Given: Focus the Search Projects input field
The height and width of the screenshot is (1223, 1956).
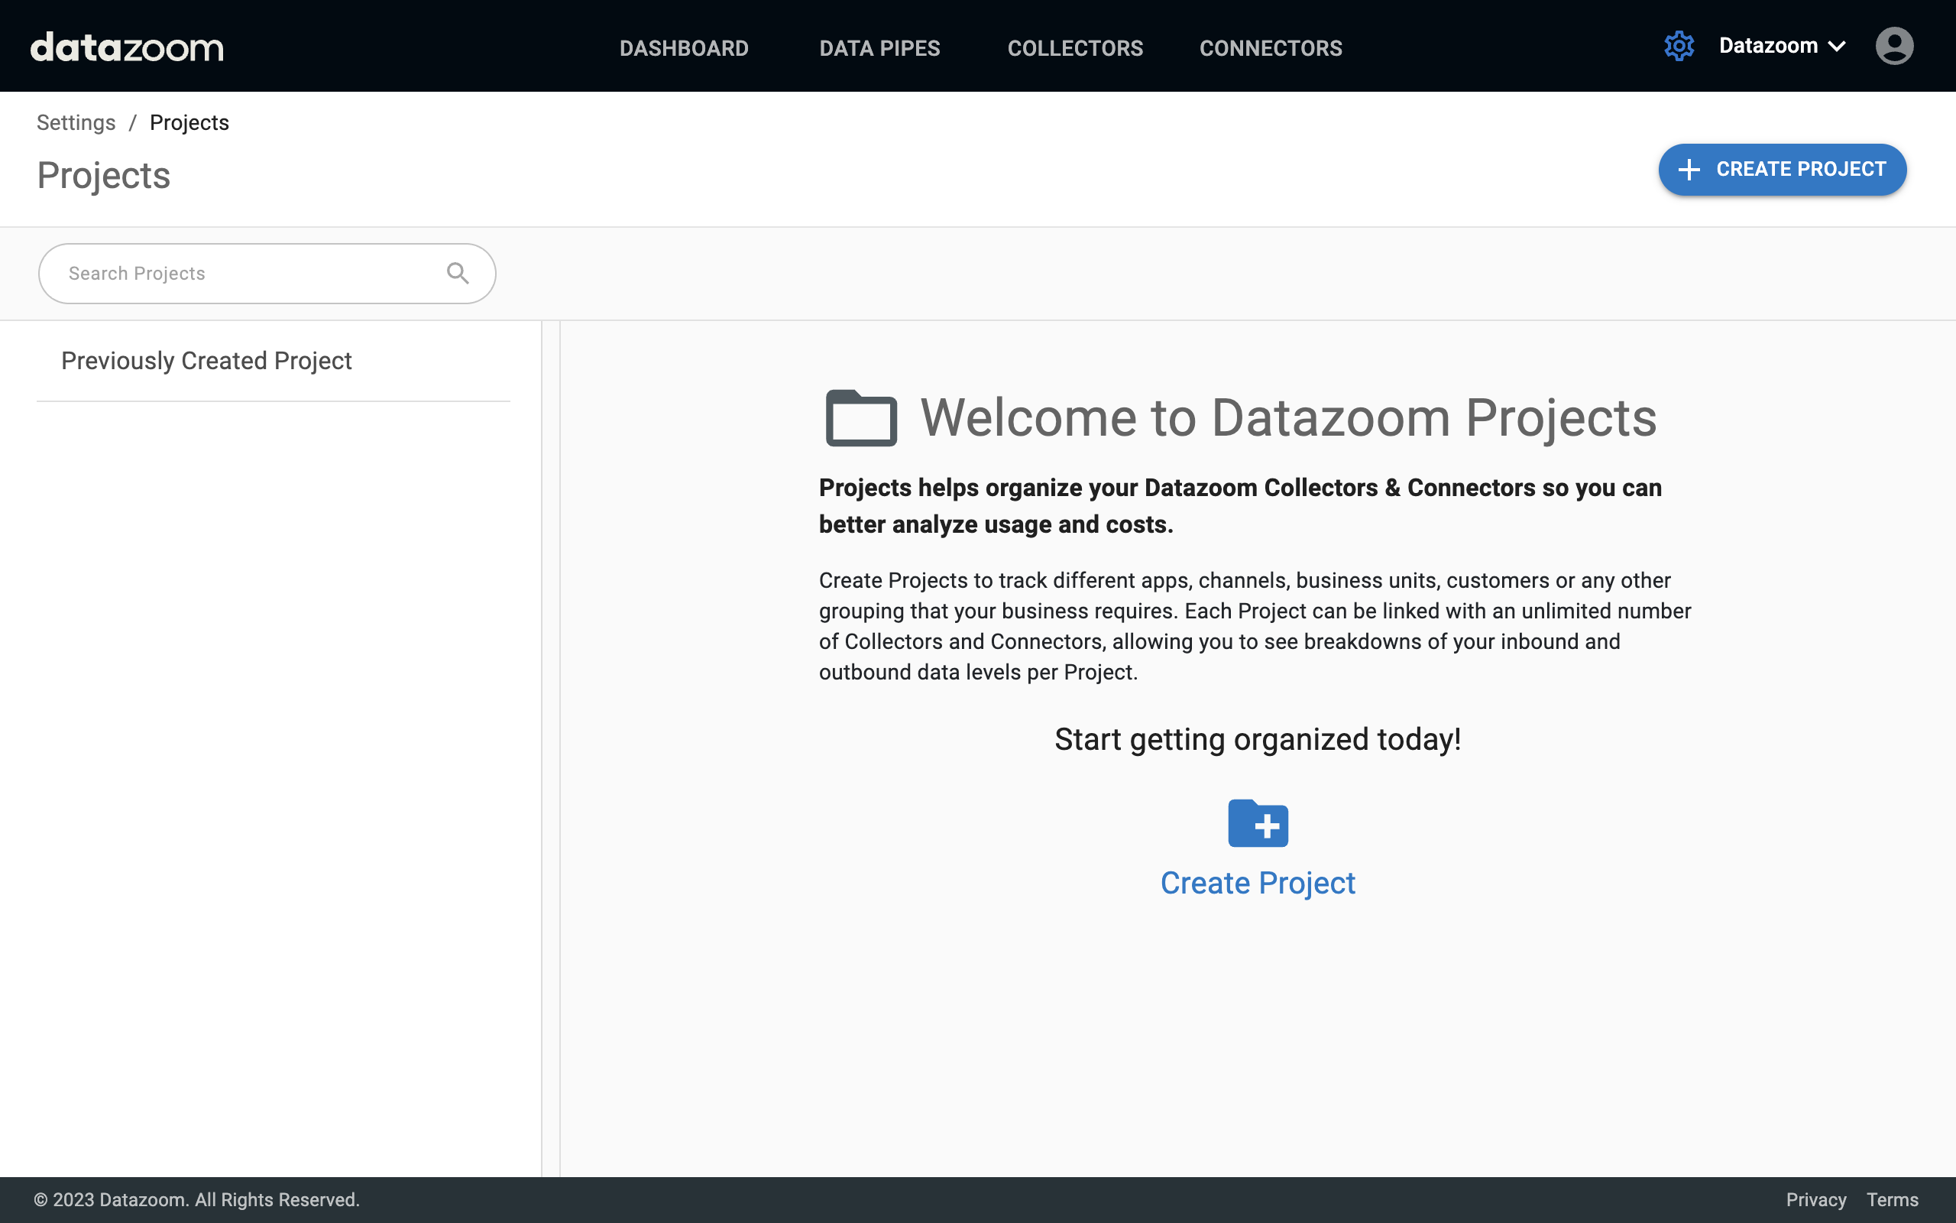Looking at the screenshot, I should click(x=267, y=274).
